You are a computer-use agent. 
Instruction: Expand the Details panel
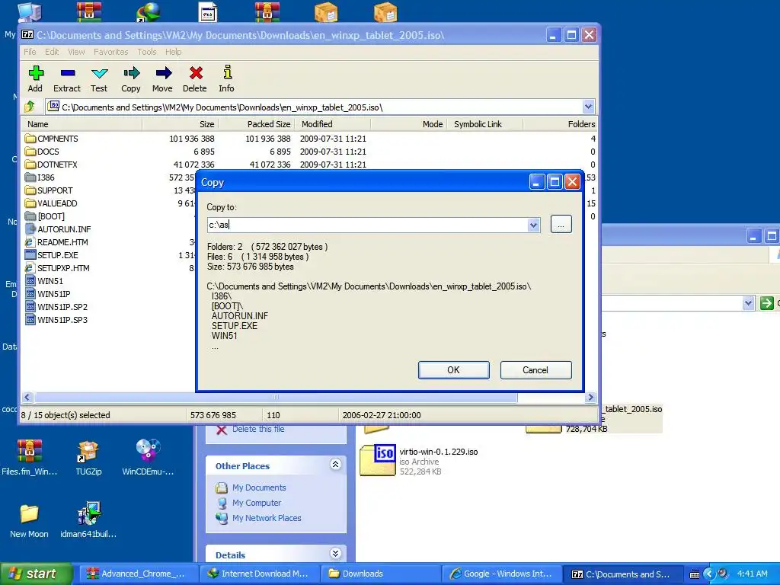(335, 554)
